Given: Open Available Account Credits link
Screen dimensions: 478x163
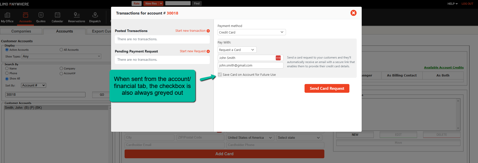Looking at the screenshot, I should (444, 67).
